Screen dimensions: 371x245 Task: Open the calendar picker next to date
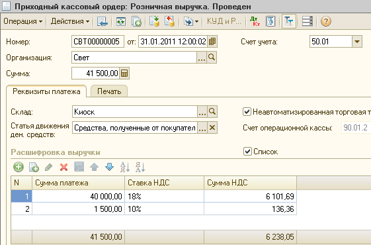click(212, 42)
